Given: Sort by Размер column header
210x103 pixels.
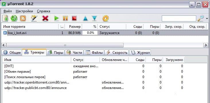Looking at the screenshot, I should (x=73, y=27).
